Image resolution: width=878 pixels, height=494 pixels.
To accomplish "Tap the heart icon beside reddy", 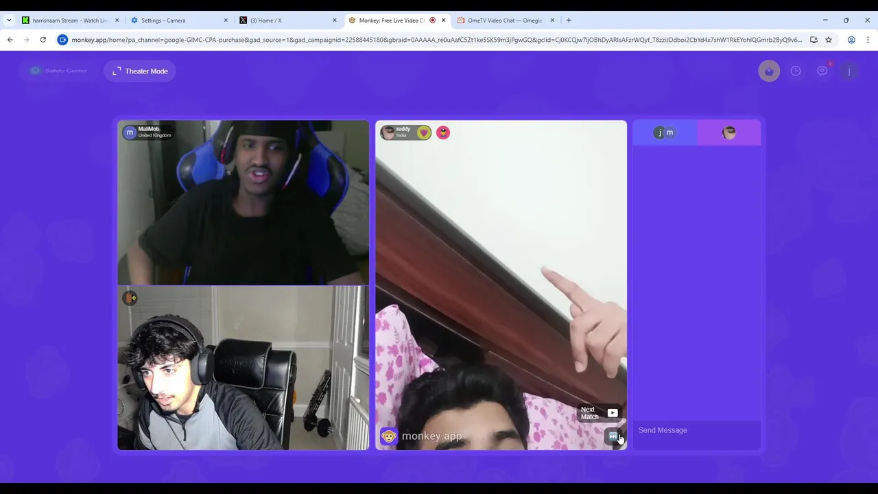I will [424, 132].
